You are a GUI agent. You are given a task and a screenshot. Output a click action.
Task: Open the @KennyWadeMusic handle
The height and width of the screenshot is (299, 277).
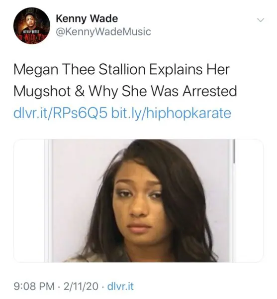(x=103, y=32)
